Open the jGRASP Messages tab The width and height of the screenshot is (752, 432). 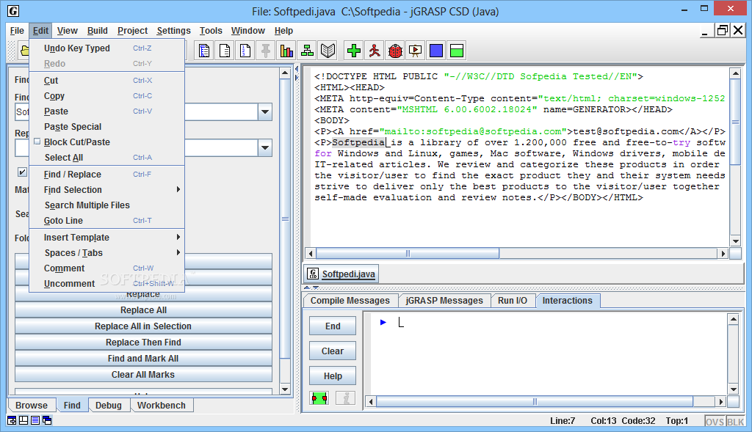pos(444,300)
